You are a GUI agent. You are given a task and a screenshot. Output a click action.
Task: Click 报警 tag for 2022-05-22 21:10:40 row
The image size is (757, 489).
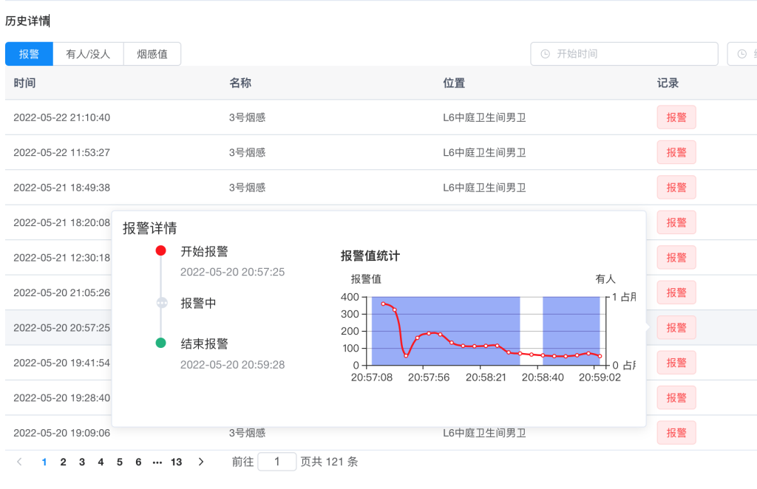(676, 117)
